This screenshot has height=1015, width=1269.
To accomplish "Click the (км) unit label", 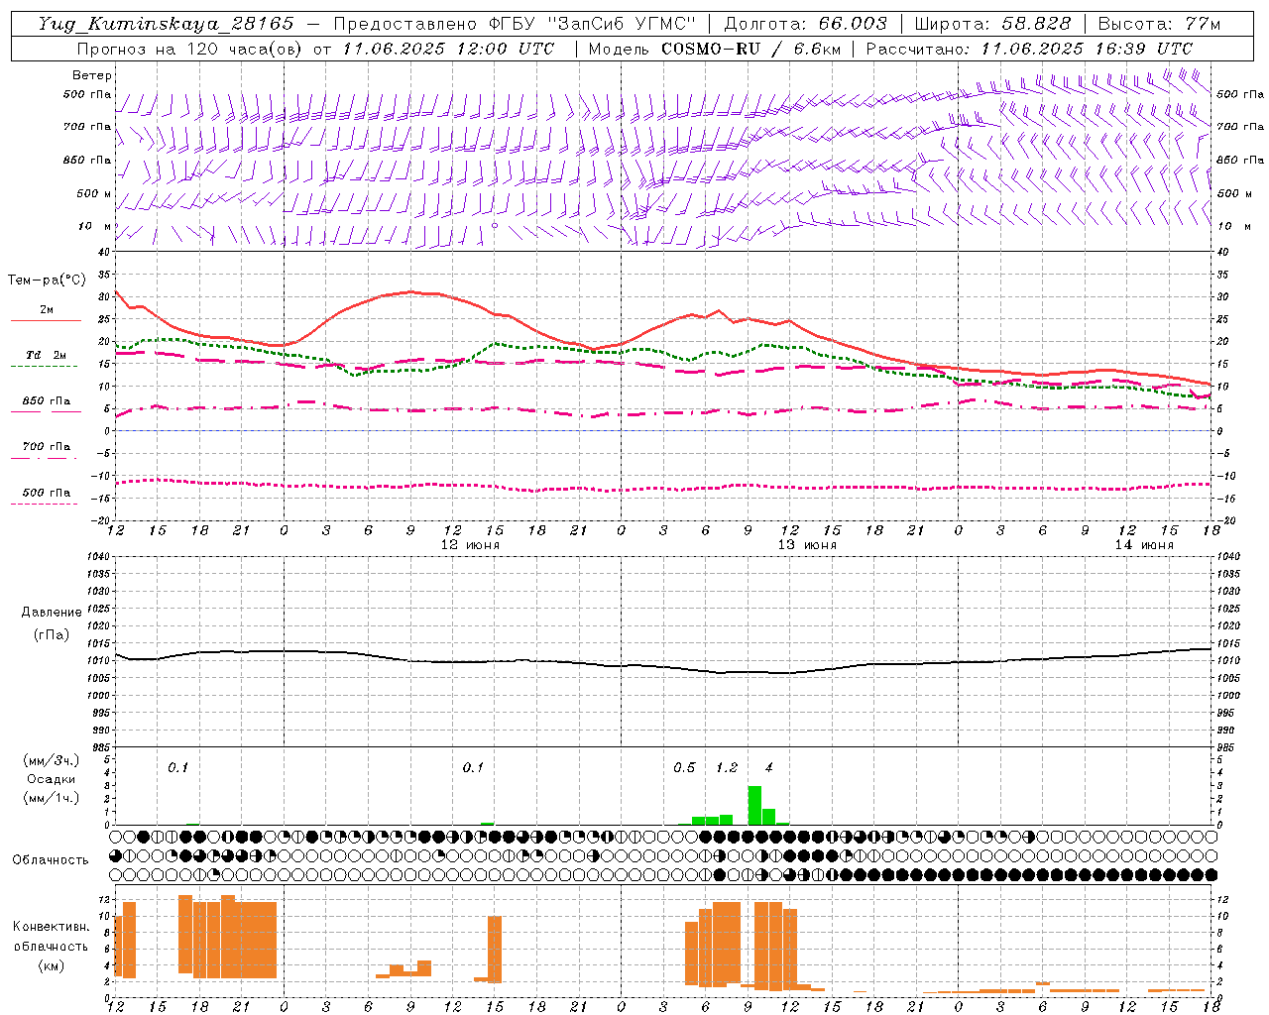I will 51,964.
